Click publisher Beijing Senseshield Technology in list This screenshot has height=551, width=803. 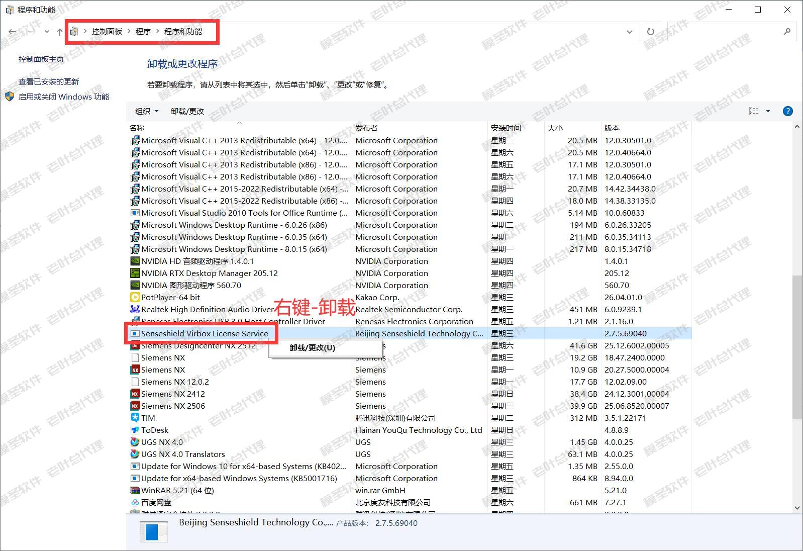[419, 333]
